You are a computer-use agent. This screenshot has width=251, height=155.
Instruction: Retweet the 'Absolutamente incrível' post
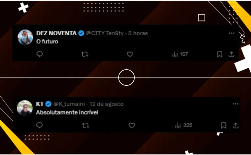coord(86,125)
